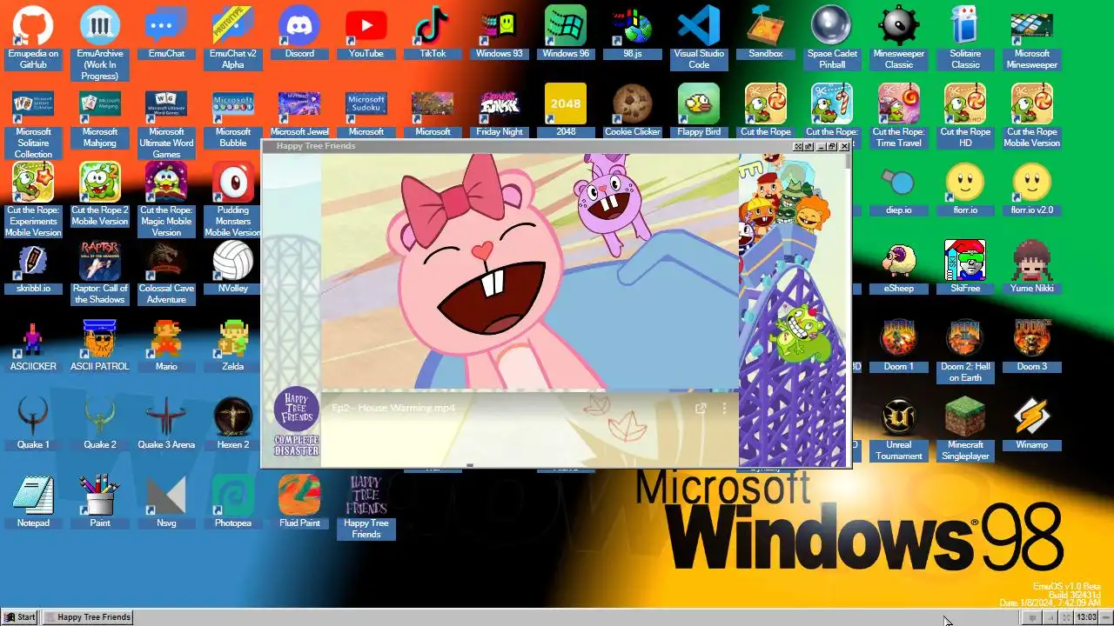This screenshot has width=1114, height=626.
Task: Launch the Mario desktop icon
Action: pyautogui.click(x=166, y=345)
